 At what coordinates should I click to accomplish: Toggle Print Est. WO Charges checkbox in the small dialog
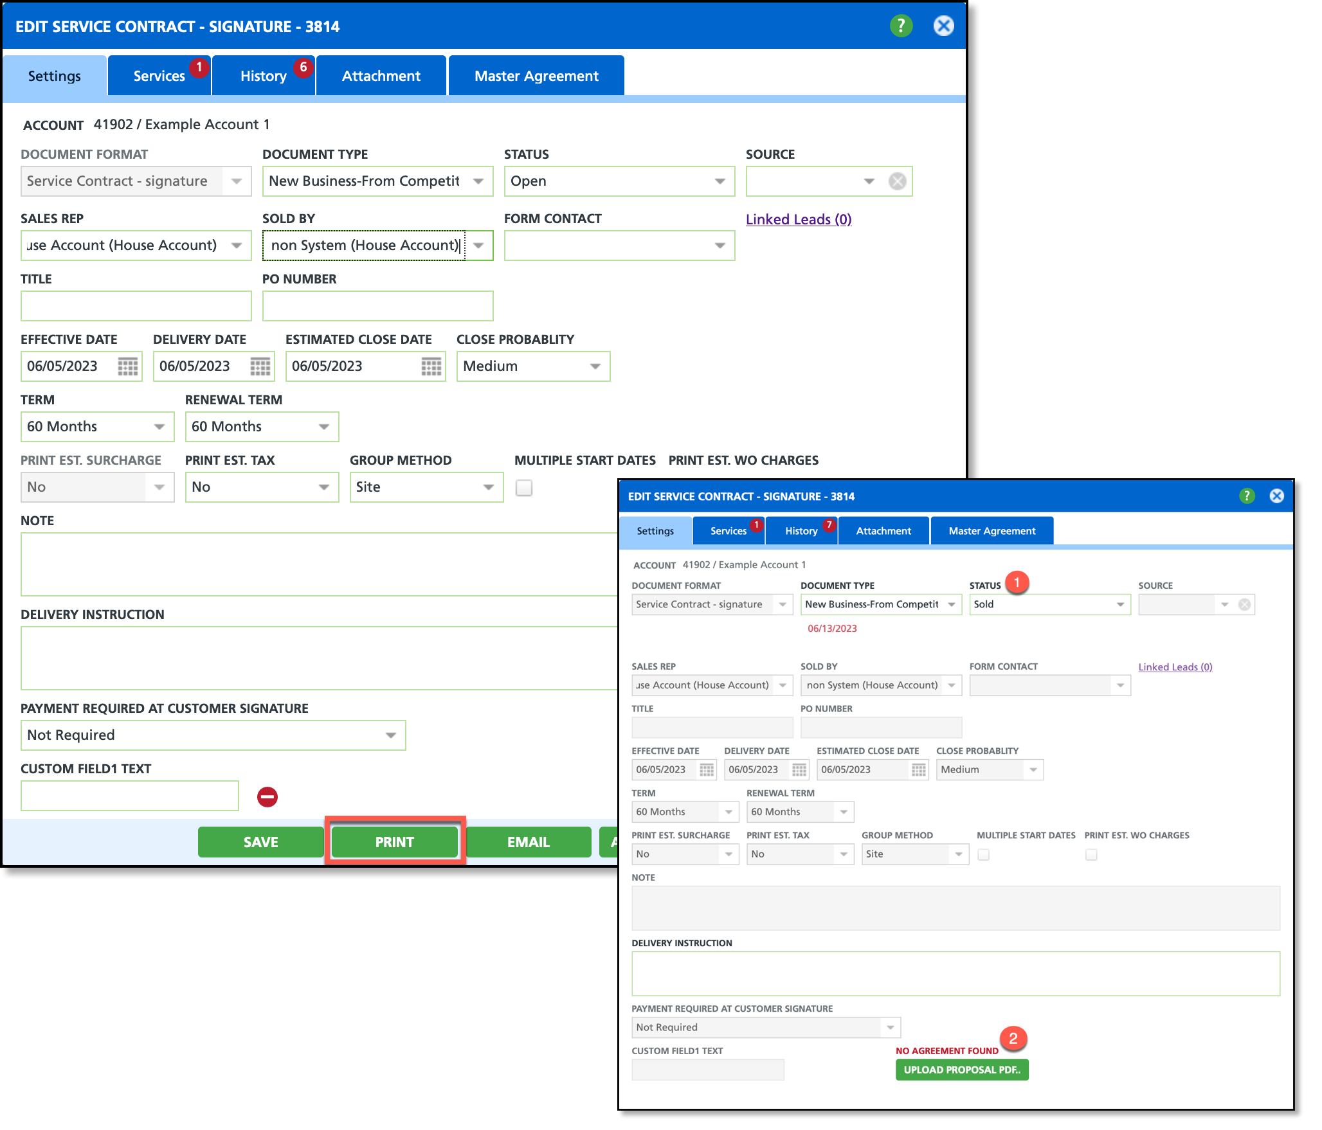tap(1091, 854)
